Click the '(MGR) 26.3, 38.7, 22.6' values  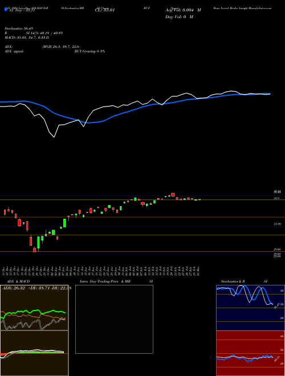pyautogui.click(x=60, y=47)
